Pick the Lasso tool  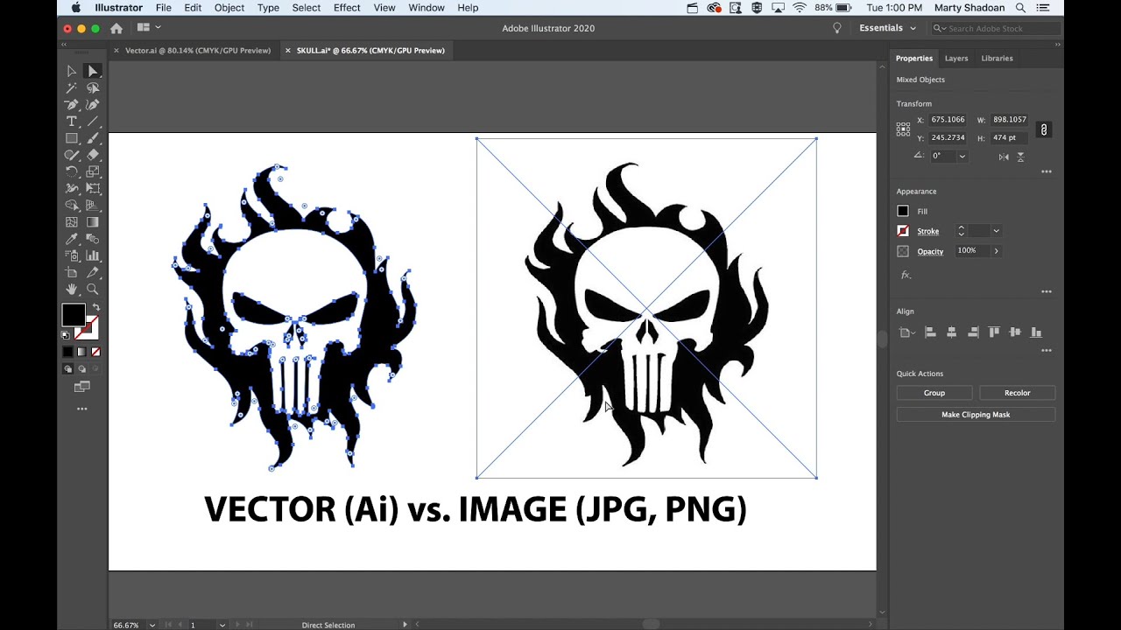click(93, 87)
